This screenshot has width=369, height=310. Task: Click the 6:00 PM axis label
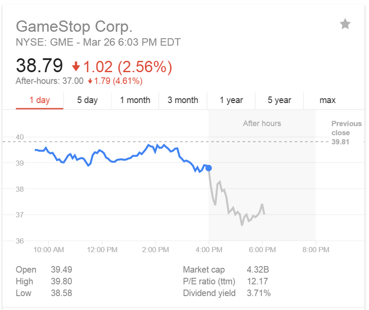click(262, 250)
